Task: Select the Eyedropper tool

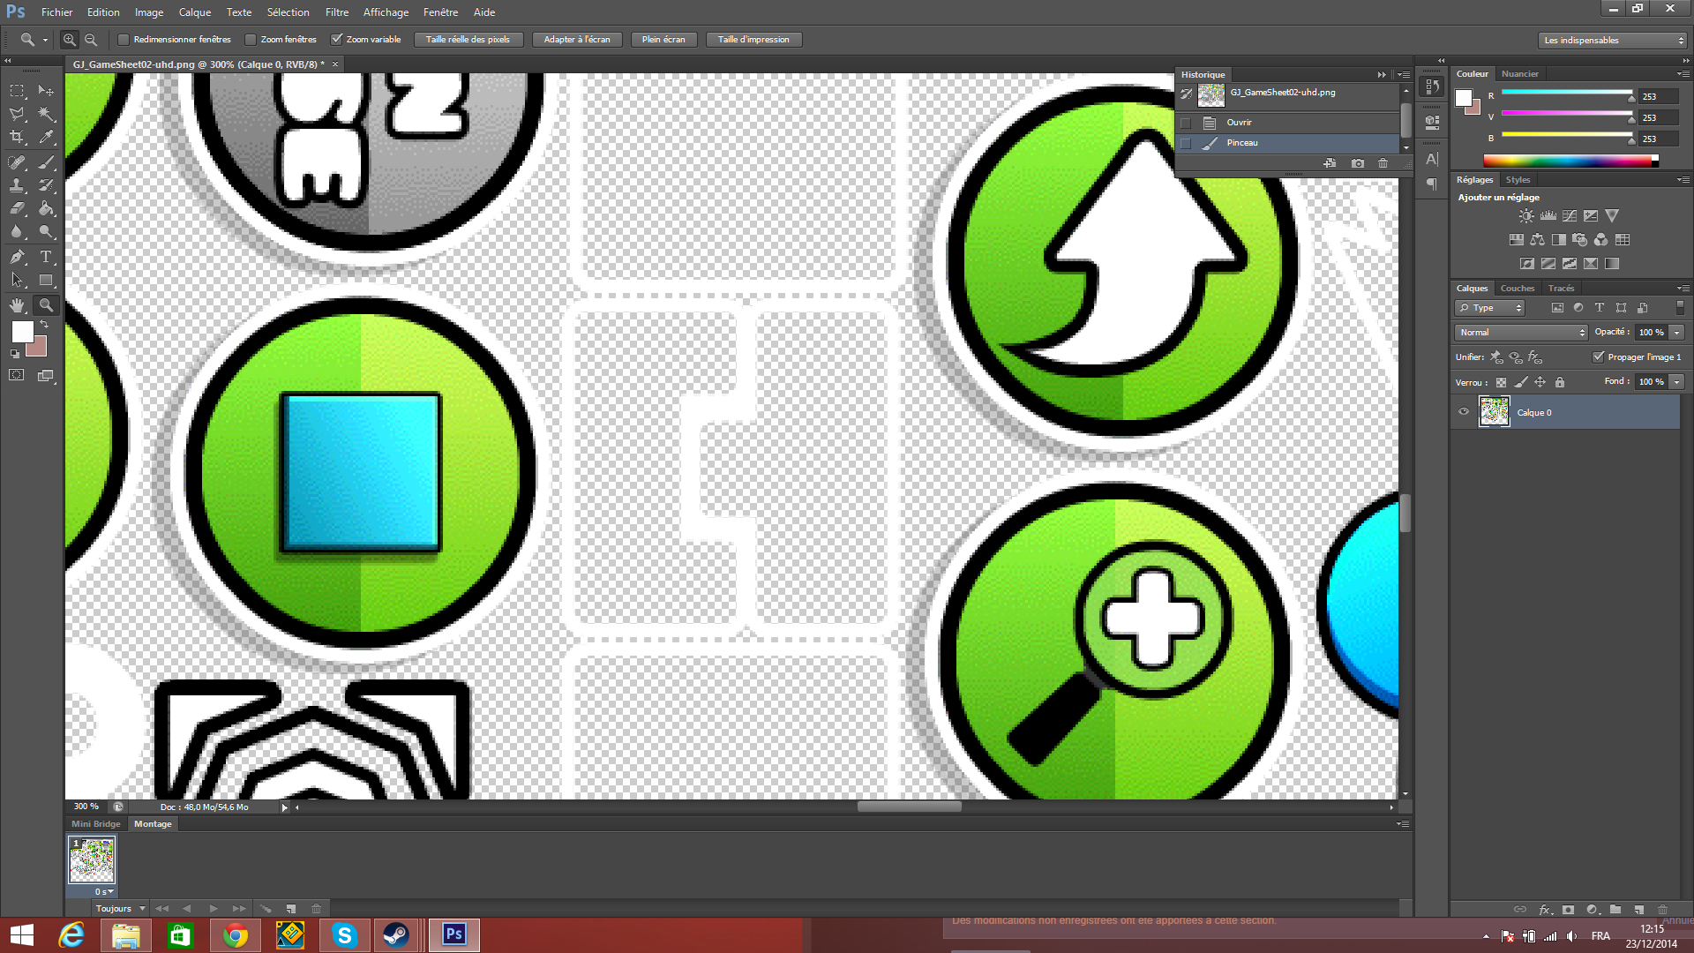Action: (46, 138)
